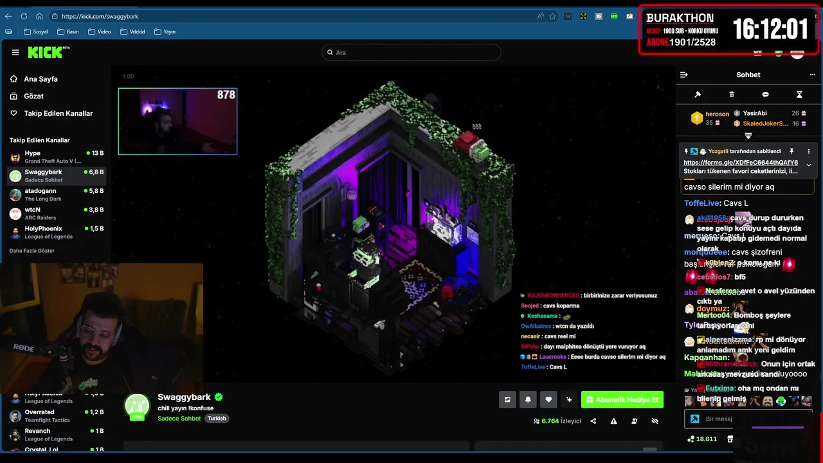
Task: Click the sparkle icon button
Action: pyautogui.click(x=569, y=399)
